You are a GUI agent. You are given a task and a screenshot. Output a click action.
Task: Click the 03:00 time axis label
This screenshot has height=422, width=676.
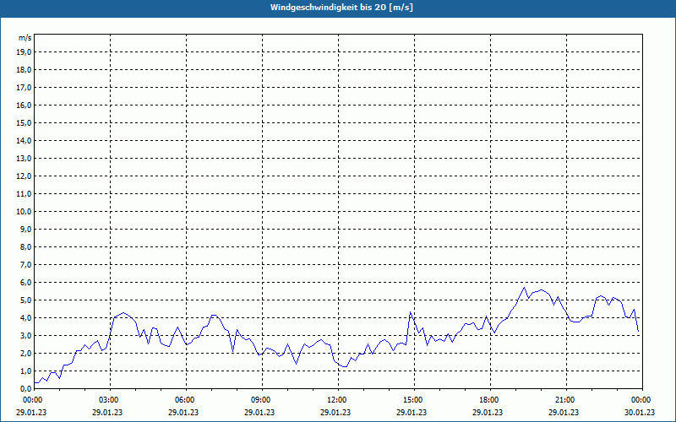point(108,400)
